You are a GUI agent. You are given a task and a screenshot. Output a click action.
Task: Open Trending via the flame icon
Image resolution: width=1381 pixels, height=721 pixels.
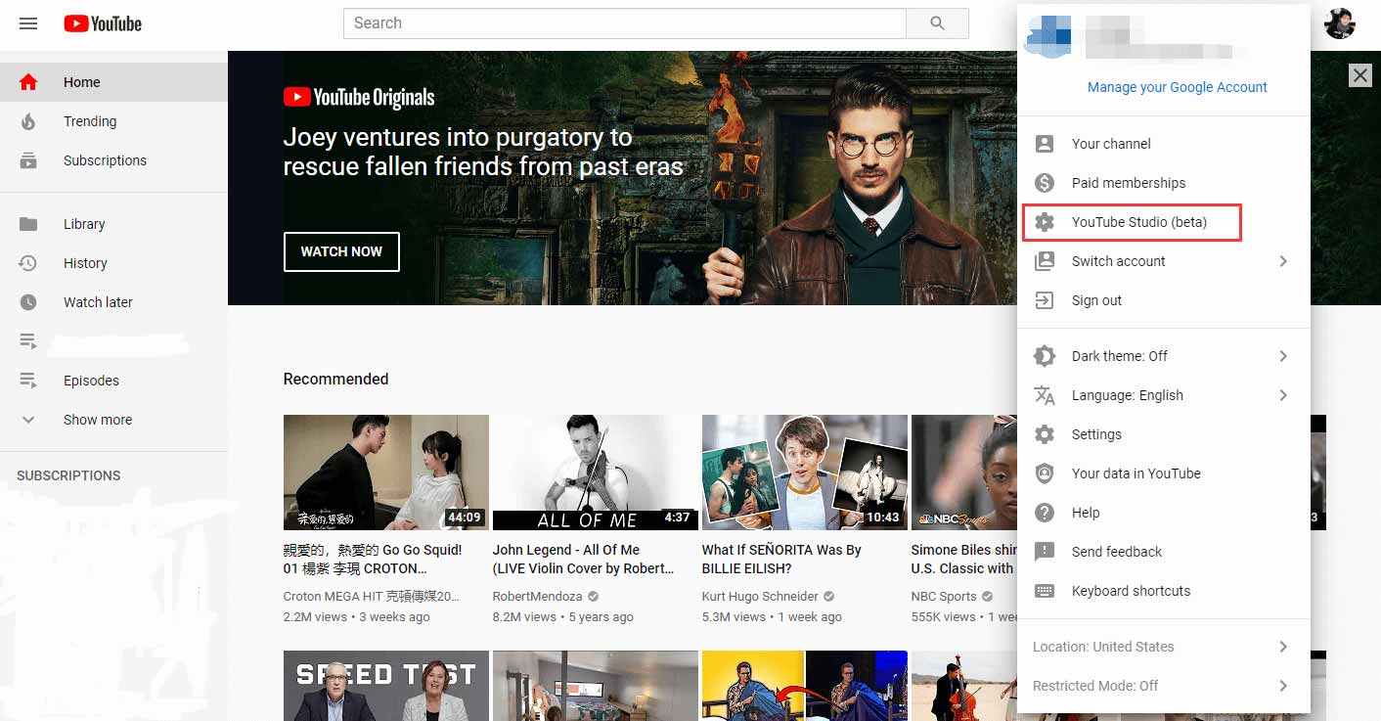tap(28, 121)
